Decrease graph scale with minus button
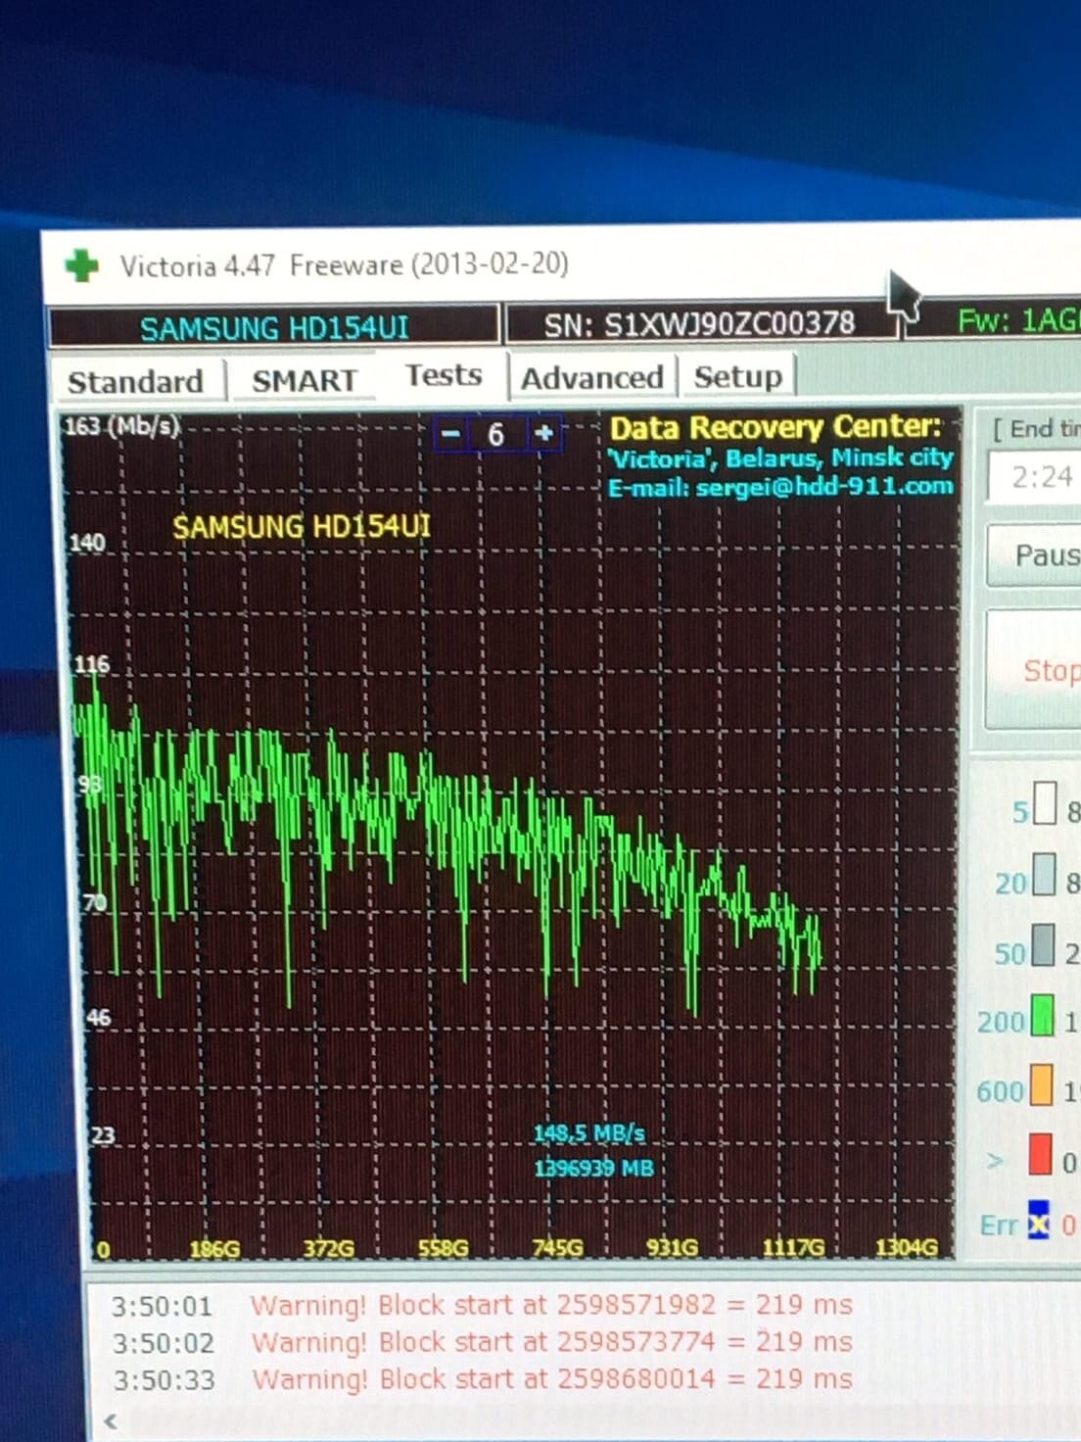1081x1442 pixels. click(450, 433)
